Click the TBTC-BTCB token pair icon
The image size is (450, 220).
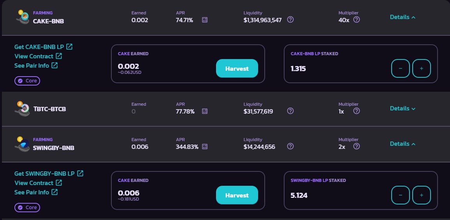tap(23, 109)
